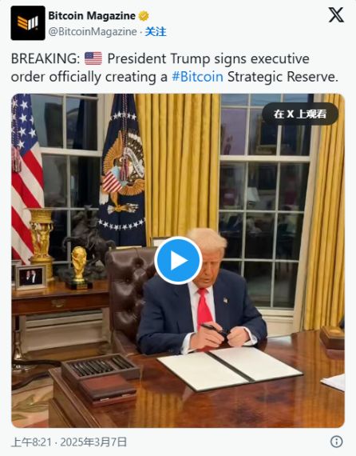The height and width of the screenshot is (456, 356).
Task: Open the #Bitcoin hashtag
Action: [x=198, y=77]
